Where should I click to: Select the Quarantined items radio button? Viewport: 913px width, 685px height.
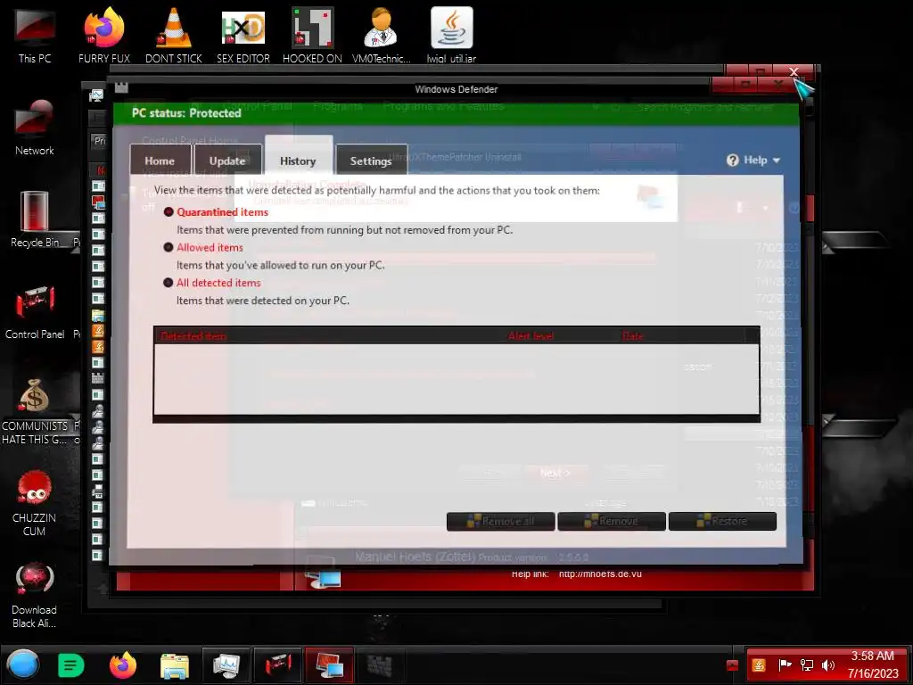click(x=169, y=212)
